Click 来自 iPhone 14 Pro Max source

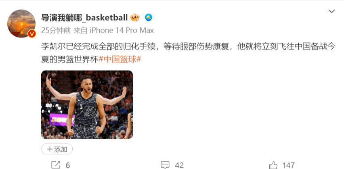pyautogui.click(x=113, y=30)
